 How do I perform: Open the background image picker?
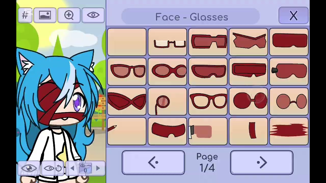click(x=45, y=15)
